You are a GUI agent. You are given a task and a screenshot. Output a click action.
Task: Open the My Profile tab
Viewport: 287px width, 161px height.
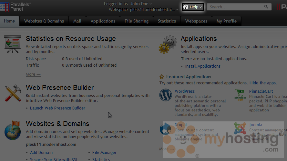(227, 21)
